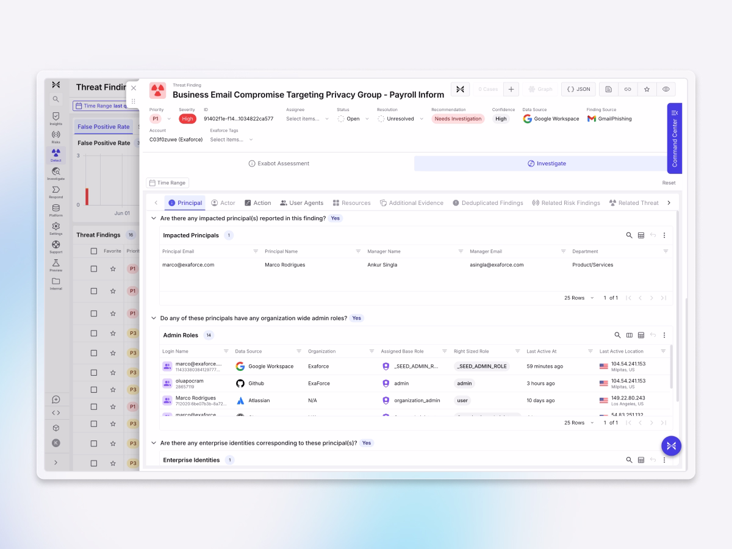This screenshot has height=549, width=732.
Task: Copy the finding link using the link icon
Action: point(627,89)
